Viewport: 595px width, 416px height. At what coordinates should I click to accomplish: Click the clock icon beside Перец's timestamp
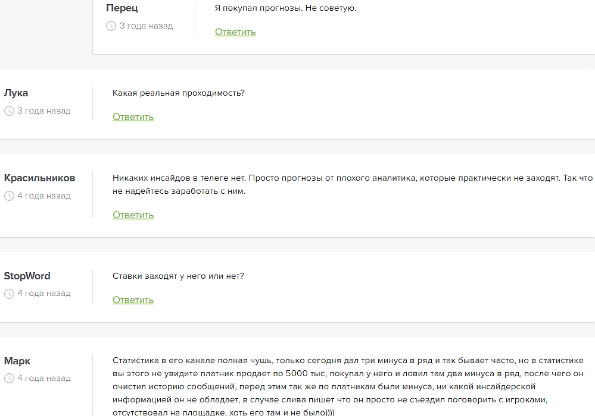coord(111,26)
